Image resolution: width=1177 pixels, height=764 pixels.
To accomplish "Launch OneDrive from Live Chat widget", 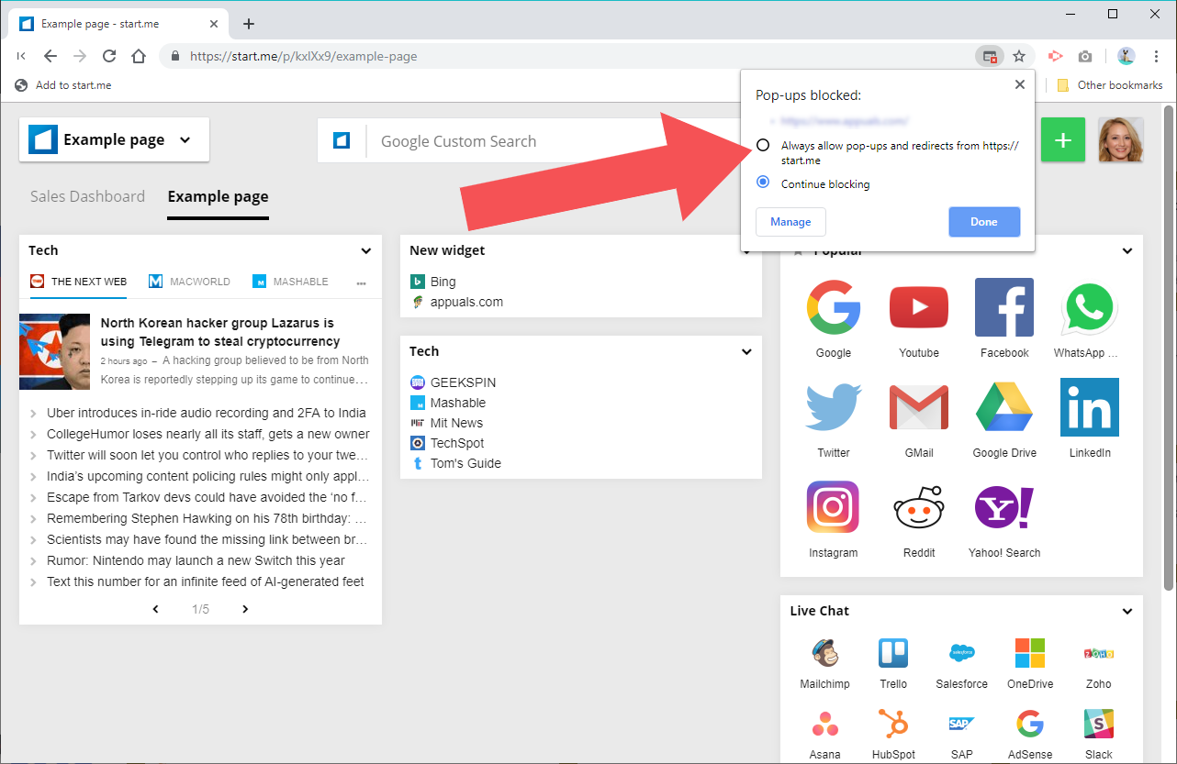I will (x=1030, y=653).
